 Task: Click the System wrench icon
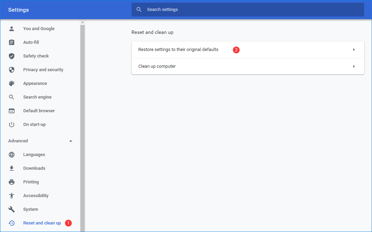coord(12,209)
